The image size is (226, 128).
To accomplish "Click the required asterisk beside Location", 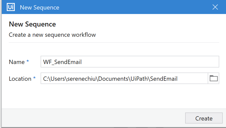I will coord(34,78).
